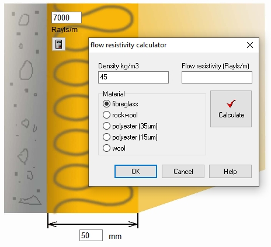The image size is (271, 247).
Task: Close the flow resistivity calculator dialog
Action: [x=250, y=45]
